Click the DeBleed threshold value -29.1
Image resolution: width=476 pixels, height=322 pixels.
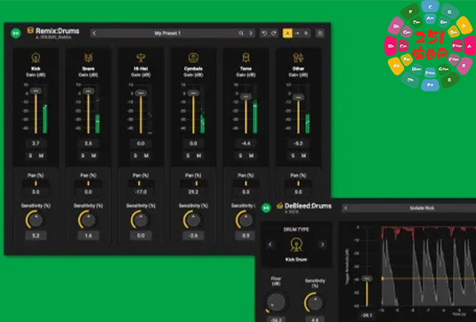pyautogui.click(x=367, y=315)
